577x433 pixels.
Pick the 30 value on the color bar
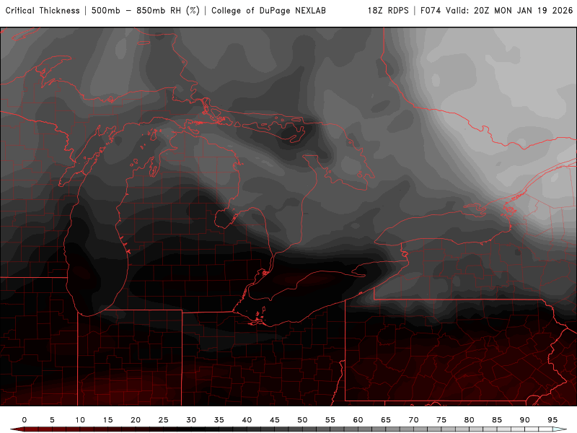[x=191, y=420]
